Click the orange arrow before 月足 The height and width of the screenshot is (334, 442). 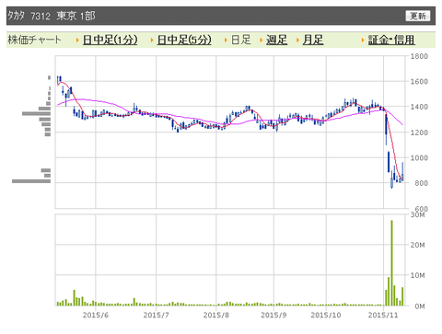point(297,40)
